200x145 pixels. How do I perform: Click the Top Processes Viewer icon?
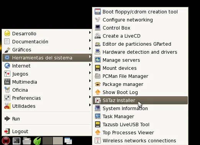pos(98,132)
